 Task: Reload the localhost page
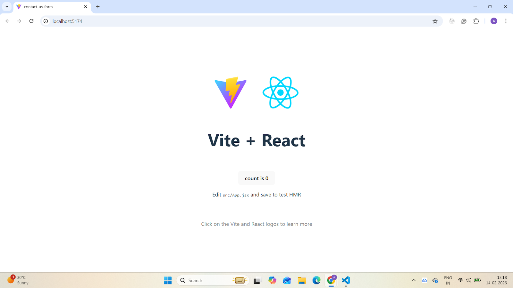31,21
